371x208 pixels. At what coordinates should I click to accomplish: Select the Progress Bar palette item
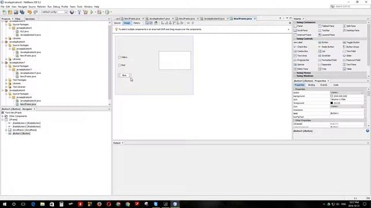[x=301, y=60]
